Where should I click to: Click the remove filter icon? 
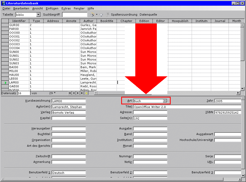click(108, 15)
